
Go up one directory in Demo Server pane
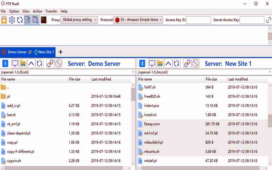[31, 63]
